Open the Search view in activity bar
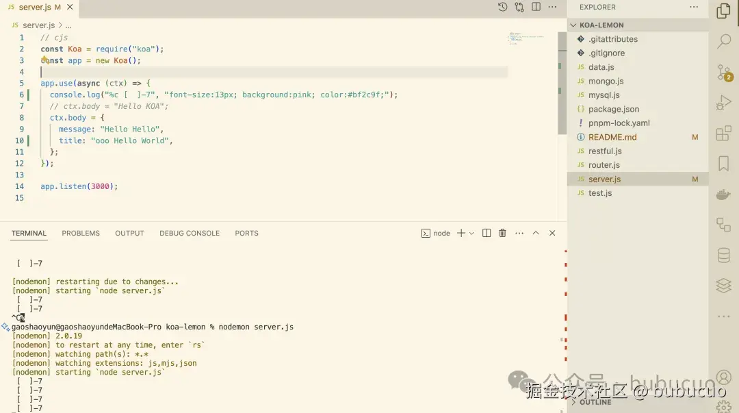The height and width of the screenshot is (413, 739). pos(723,41)
